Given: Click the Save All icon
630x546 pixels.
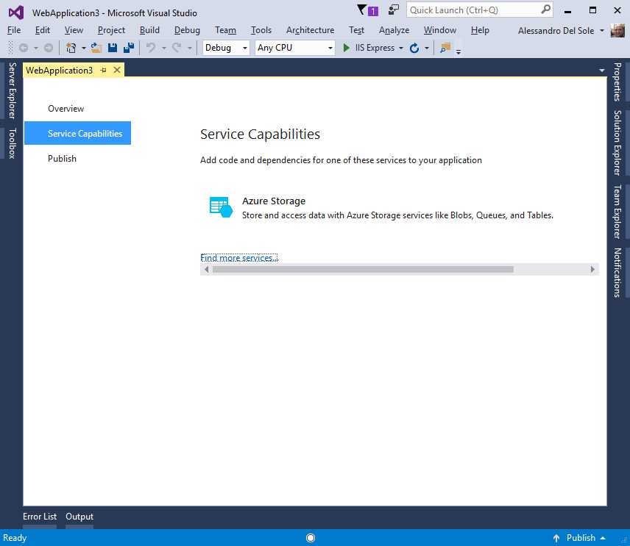Looking at the screenshot, I should 129,48.
